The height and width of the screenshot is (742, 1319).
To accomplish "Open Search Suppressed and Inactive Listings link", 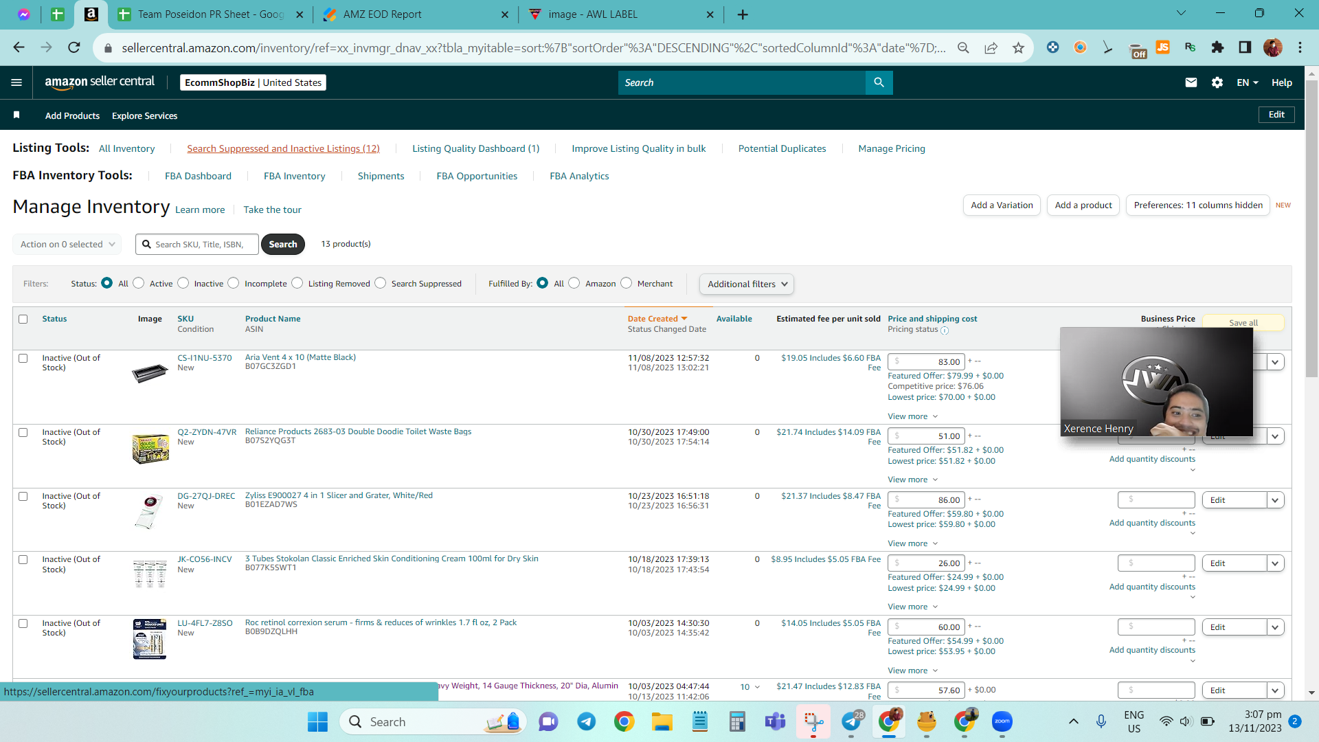I will (x=283, y=148).
